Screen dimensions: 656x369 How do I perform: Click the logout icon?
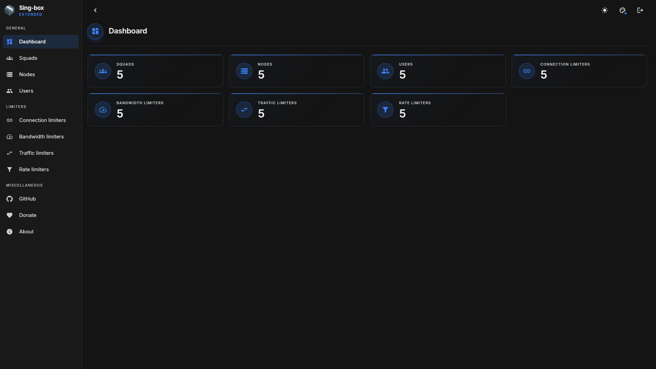tap(640, 10)
